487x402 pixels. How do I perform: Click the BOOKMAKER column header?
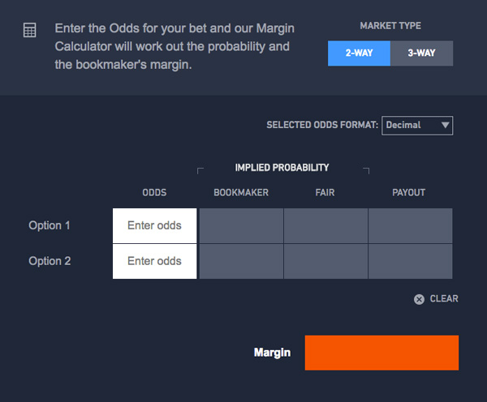pos(241,193)
